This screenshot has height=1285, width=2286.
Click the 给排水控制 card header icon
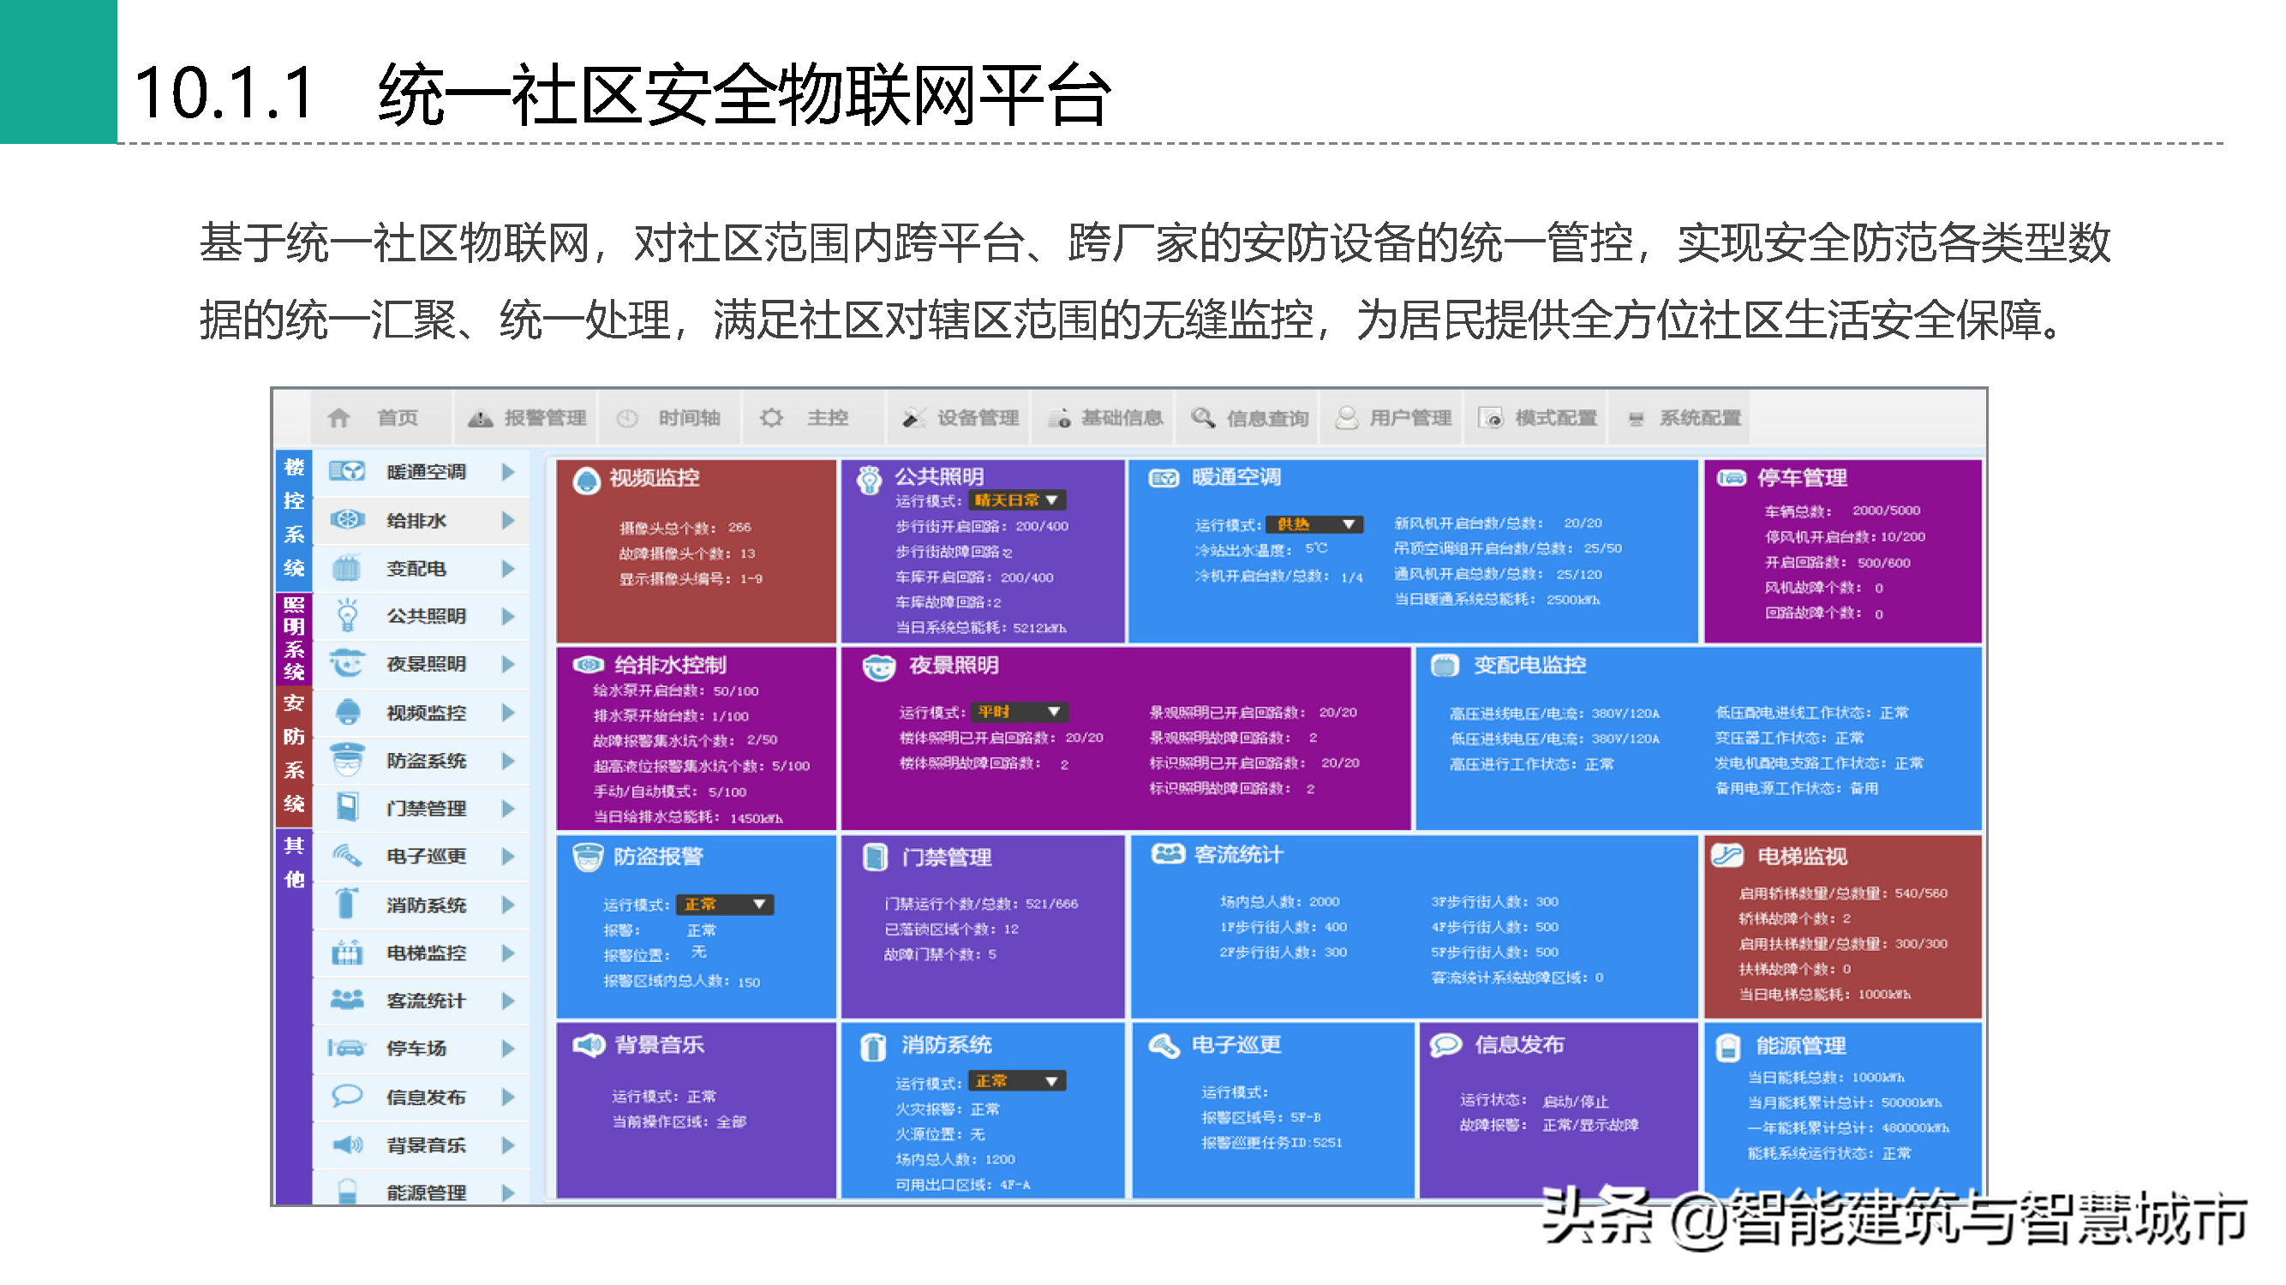(589, 665)
